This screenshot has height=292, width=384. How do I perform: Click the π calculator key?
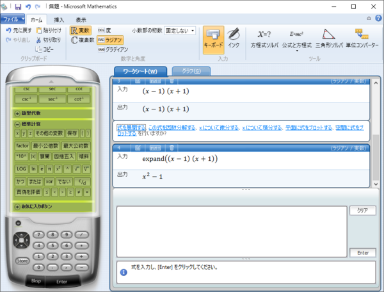point(49,169)
